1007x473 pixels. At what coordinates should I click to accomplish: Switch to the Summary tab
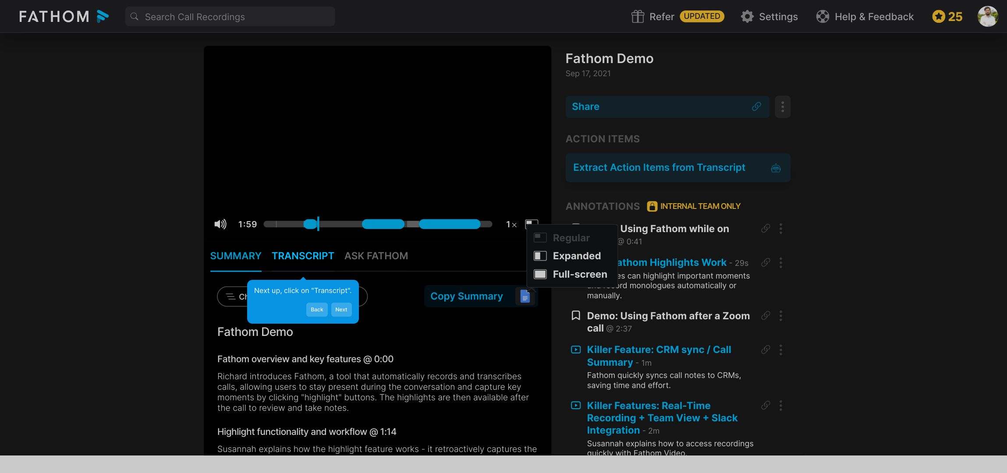[236, 256]
